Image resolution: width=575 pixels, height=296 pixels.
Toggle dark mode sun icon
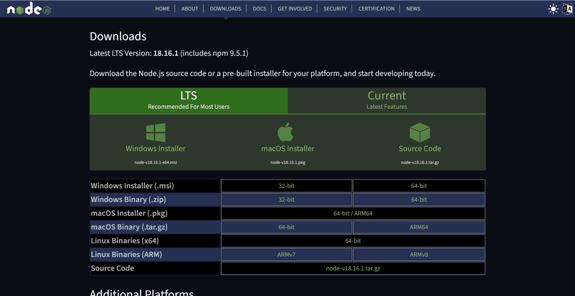point(553,9)
